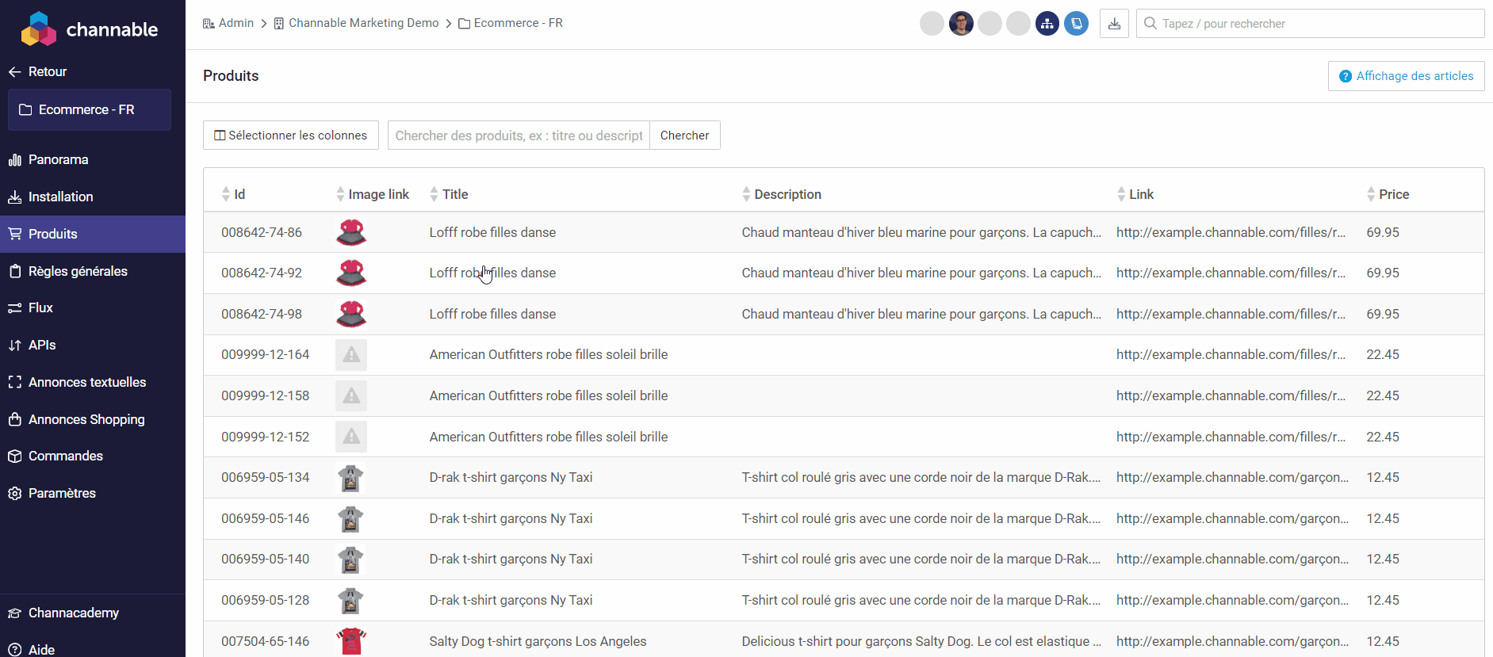The width and height of the screenshot is (1493, 657).
Task: Open t-shirt thumbnail for 006959-05-140
Action: [x=351, y=560]
